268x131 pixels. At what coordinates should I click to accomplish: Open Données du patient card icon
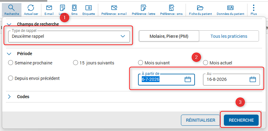pos(230,8)
